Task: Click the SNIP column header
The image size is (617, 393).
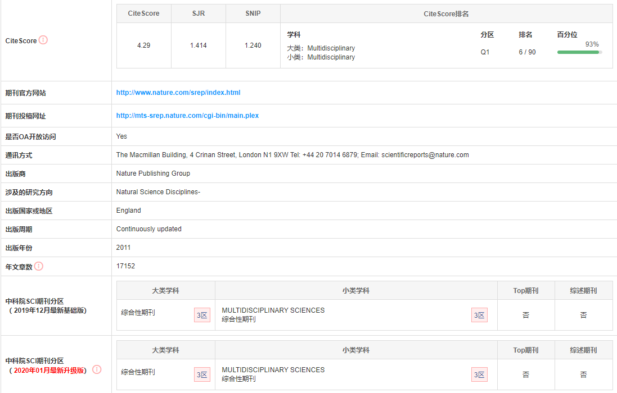Action: coord(253,13)
